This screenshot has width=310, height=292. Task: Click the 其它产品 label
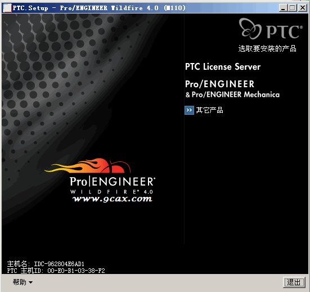pos(209,110)
